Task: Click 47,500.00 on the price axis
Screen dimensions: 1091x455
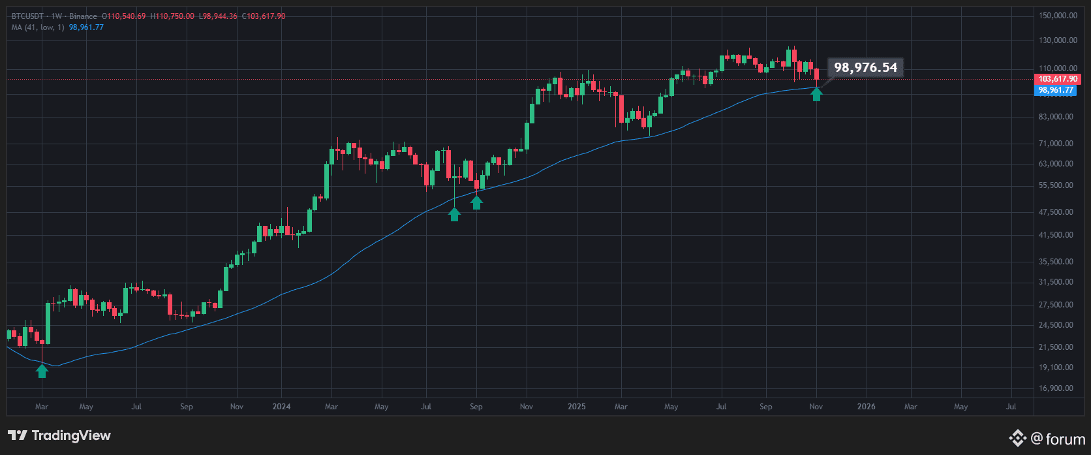Action: (x=1056, y=212)
